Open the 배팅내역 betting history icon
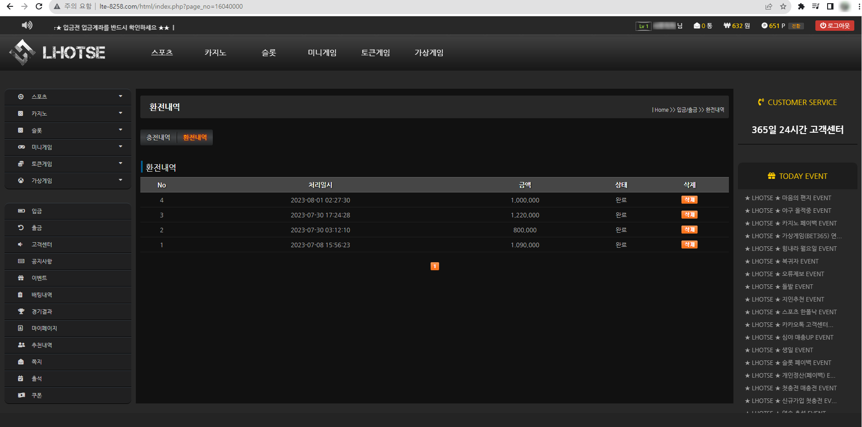The width and height of the screenshot is (862, 427). click(21, 295)
